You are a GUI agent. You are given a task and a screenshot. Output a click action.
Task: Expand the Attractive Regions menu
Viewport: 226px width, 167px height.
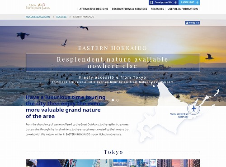click(x=94, y=9)
